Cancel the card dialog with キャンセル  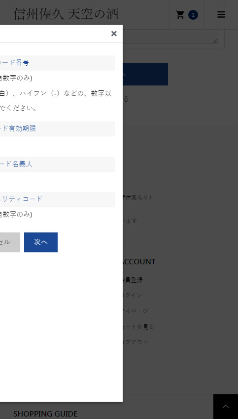pos(8,242)
